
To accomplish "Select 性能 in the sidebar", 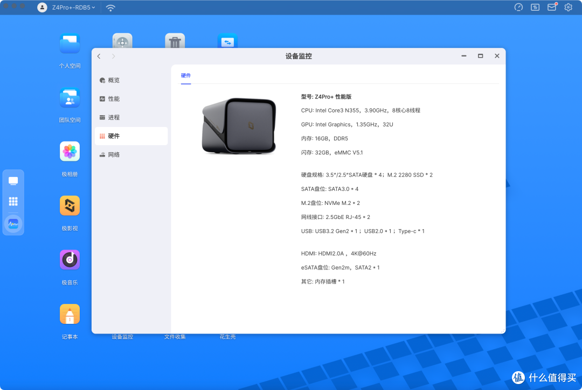I will point(131,99).
